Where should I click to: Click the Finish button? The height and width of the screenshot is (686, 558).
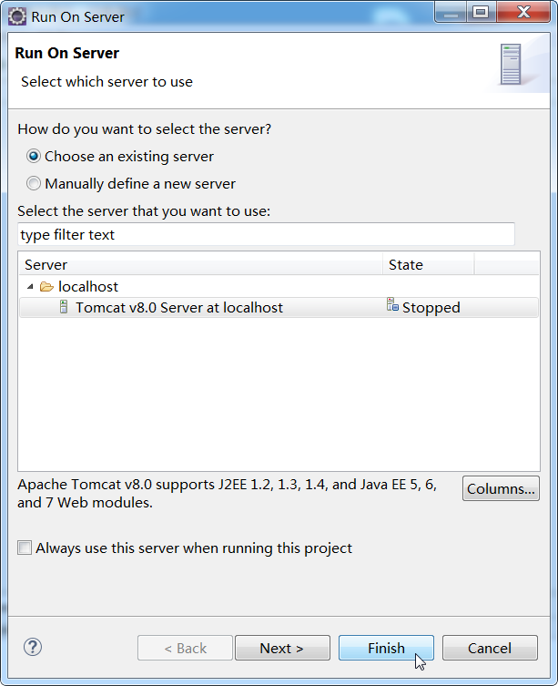(386, 648)
